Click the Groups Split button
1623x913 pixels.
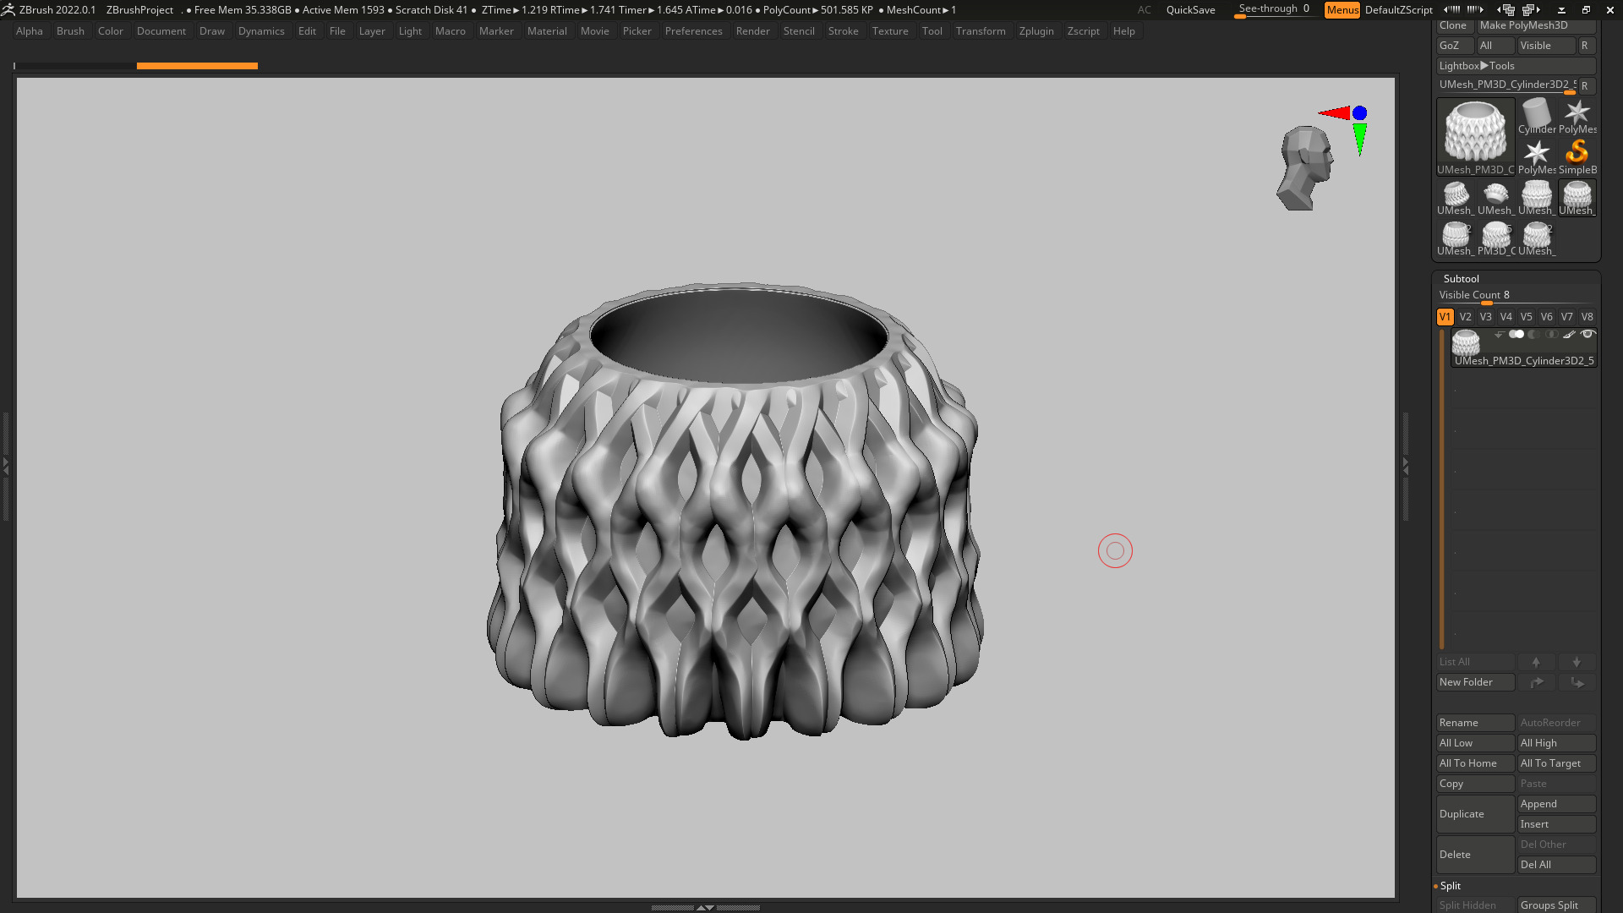[x=1556, y=905]
